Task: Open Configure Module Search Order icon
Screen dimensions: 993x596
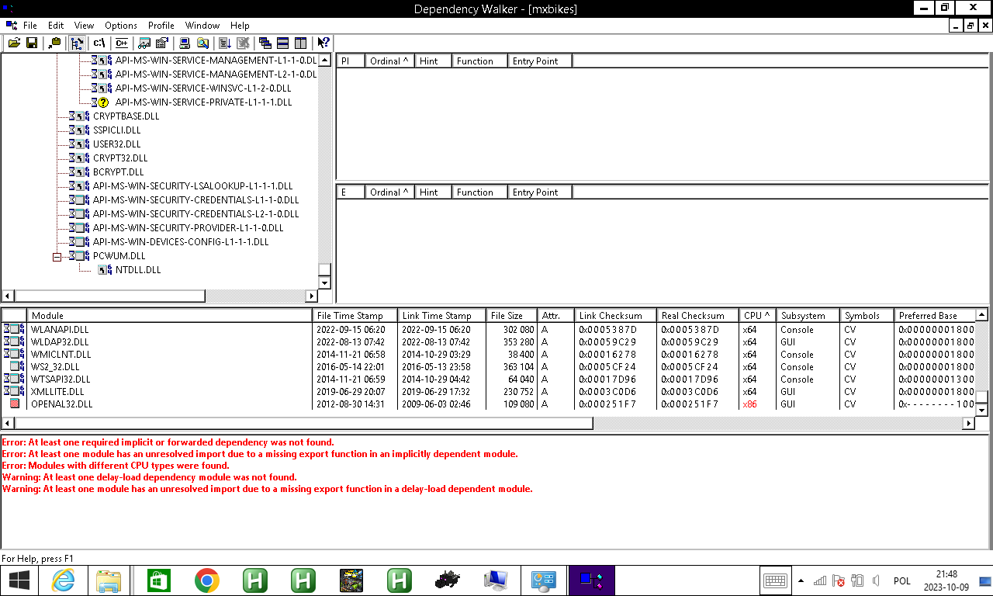Action: click(202, 43)
